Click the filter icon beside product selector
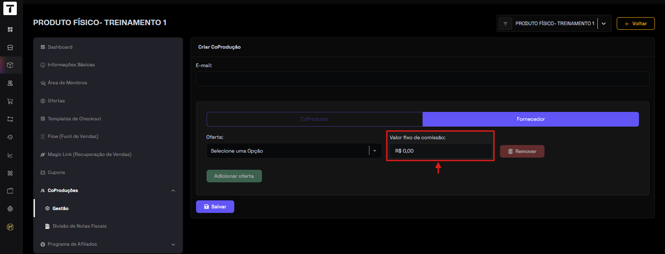The image size is (665, 254). pyautogui.click(x=505, y=23)
